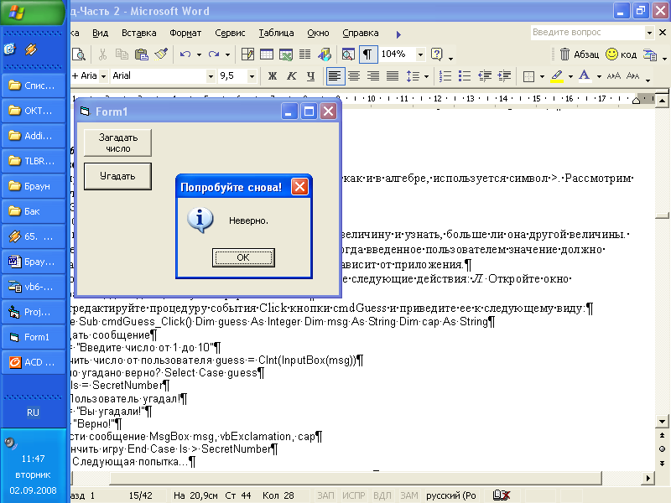This screenshot has height=503, width=671.
Task: Open the Вставка menu
Action: [138, 33]
